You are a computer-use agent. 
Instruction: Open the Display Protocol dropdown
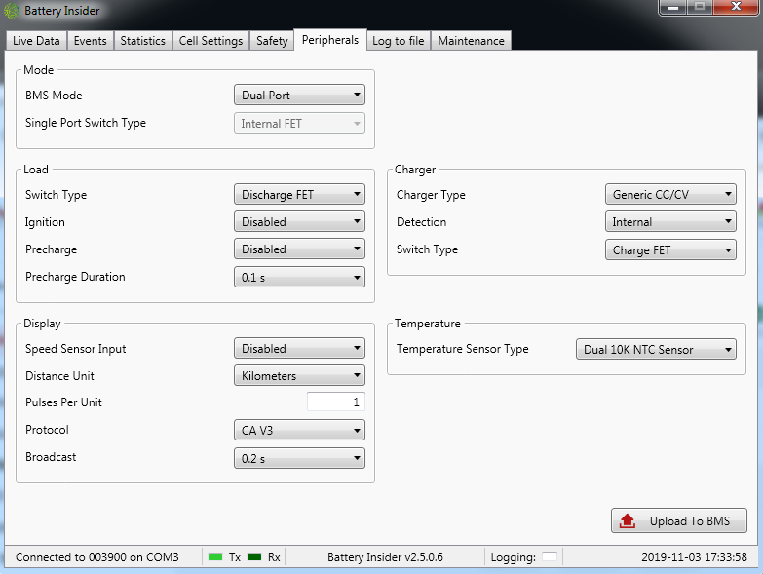(x=299, y=430)
